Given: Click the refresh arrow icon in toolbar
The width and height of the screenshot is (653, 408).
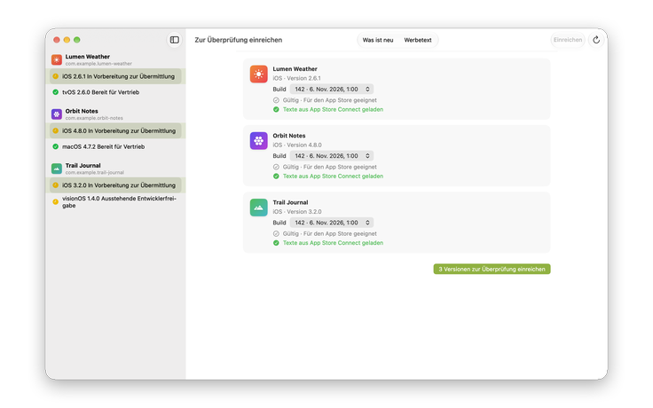Looking at the screenshot, I should click(596, 40).
